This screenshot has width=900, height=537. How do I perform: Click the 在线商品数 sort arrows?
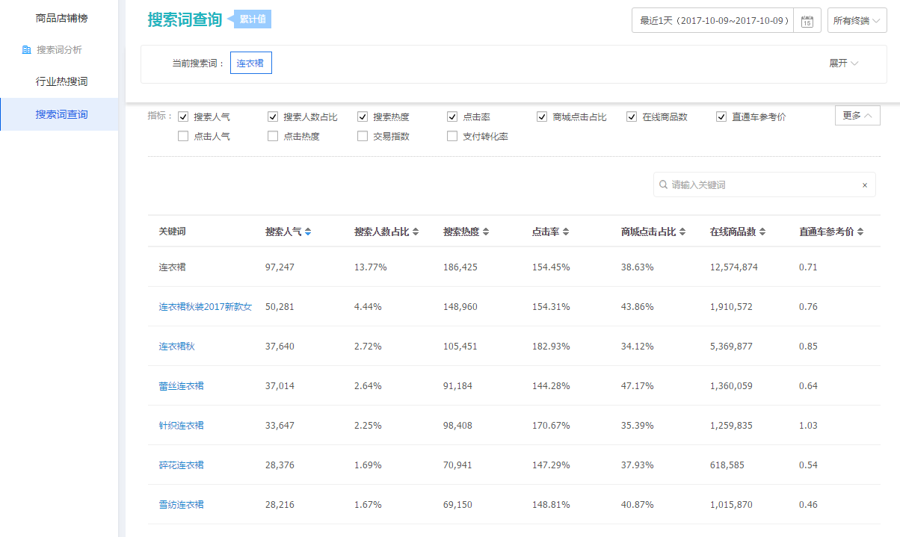tap(762, 232)
